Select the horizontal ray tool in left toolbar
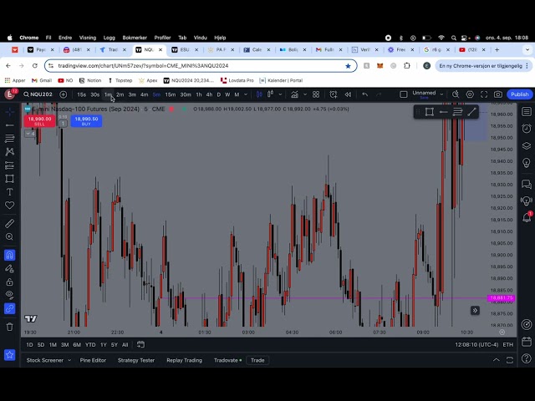This screenshot has height=401, width=535. pyautogui.click(x=9, y=125)
